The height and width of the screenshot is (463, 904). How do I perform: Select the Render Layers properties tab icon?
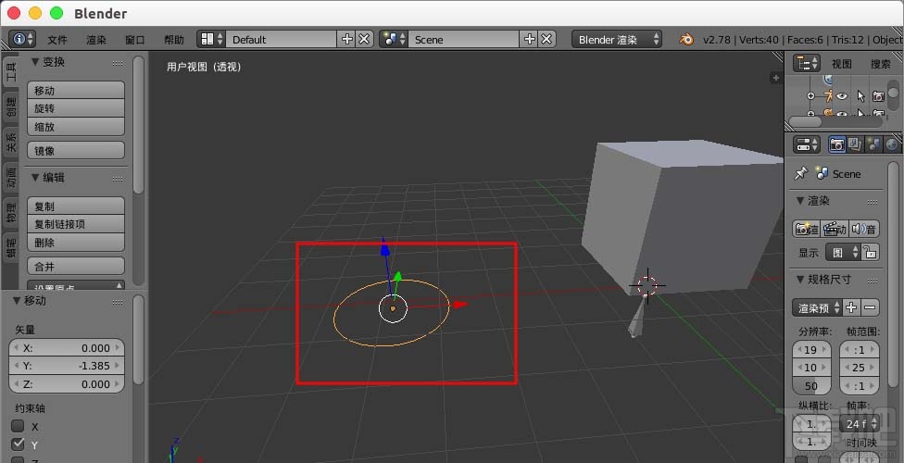click(855, 144)
